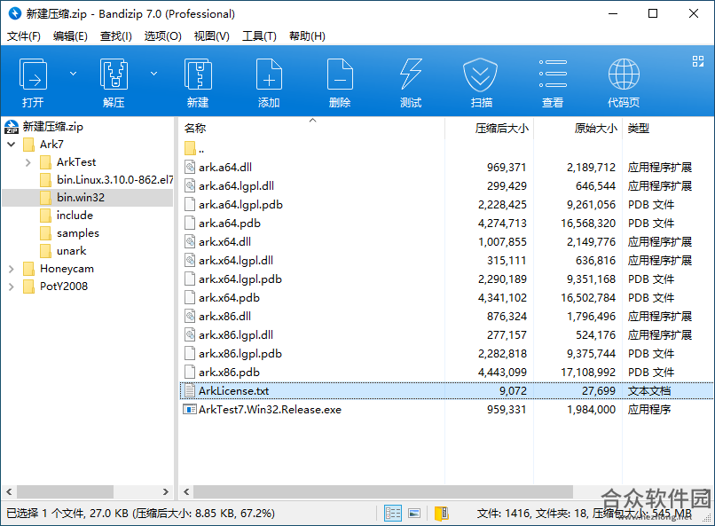Click the yellow archive icon in status bar

tap(442, 514)
